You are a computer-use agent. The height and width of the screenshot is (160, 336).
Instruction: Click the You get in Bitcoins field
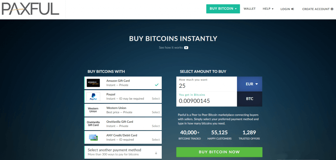point(207,99)
